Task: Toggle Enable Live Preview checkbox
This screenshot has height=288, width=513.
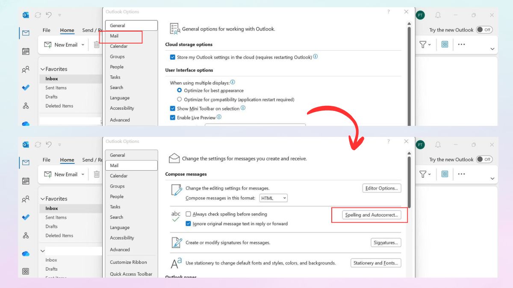Action: click(172, 118)
